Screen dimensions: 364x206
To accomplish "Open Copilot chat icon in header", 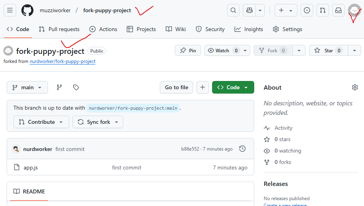I will [x=249, y=10].
